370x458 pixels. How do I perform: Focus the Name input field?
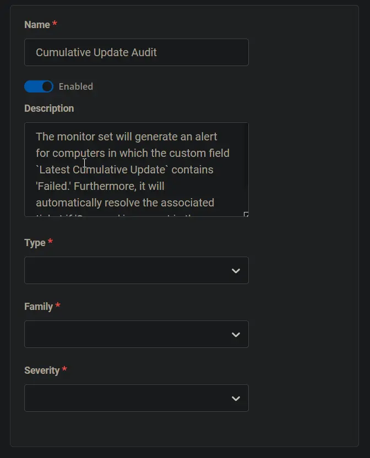(x=137, y=52)
